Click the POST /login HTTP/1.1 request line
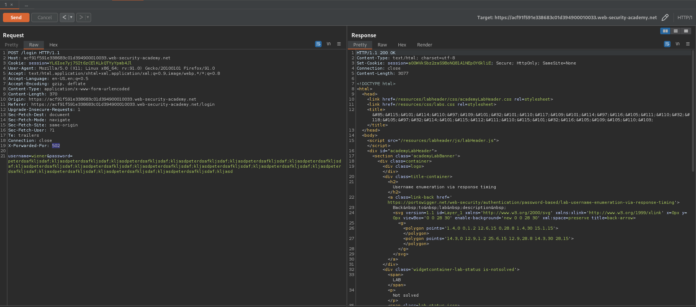The height and width of the screenshot is (307, 696). [x=34, y=53]
